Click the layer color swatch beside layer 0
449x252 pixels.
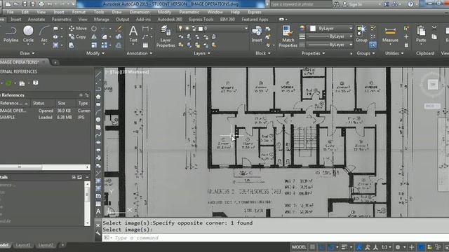pos(201,29)
